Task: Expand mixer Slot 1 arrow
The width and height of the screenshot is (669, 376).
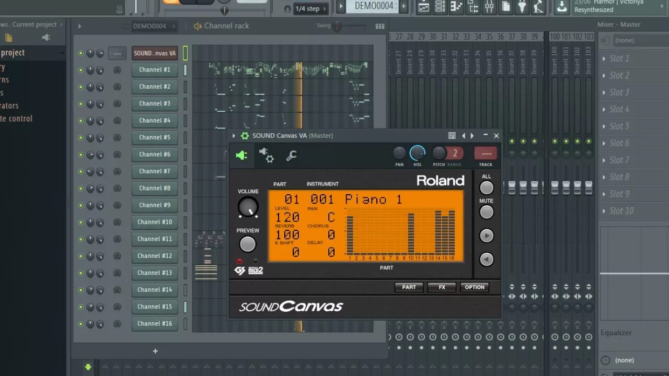Action: pyautogui.click(x=604, y=59)
